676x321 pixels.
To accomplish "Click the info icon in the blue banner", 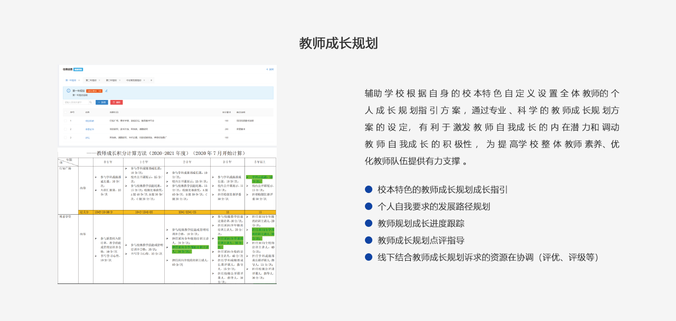I will point(69,90).
